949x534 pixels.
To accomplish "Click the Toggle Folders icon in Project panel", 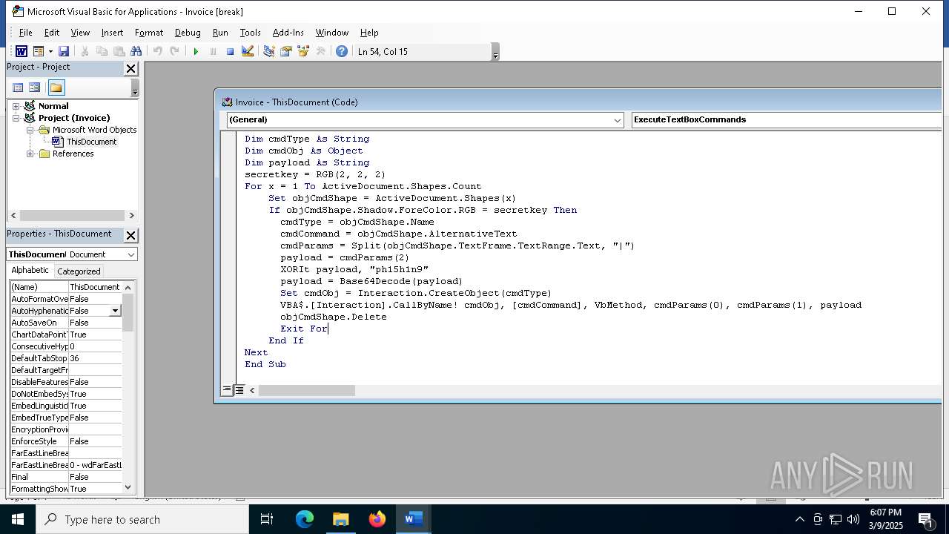I will 56,88.
